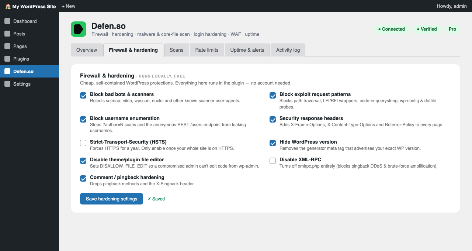This screenshot has width=472, height=251.
Task: Click Save hardening settings button
Action: (111, 199)
